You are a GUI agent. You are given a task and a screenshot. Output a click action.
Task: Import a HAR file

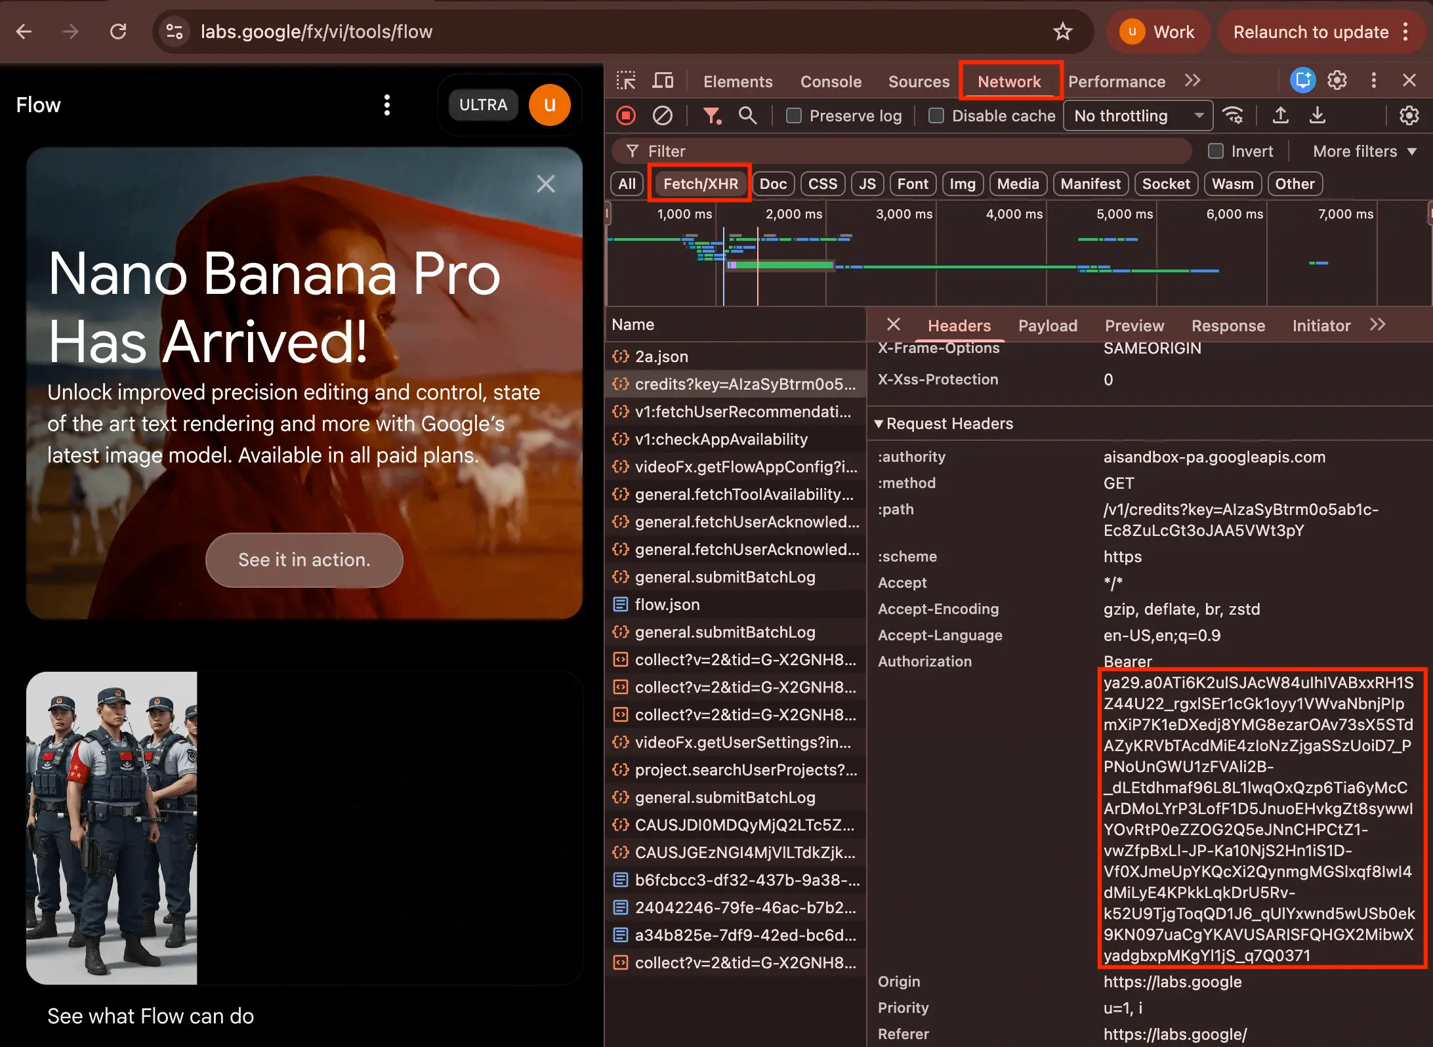[1280, 115]
